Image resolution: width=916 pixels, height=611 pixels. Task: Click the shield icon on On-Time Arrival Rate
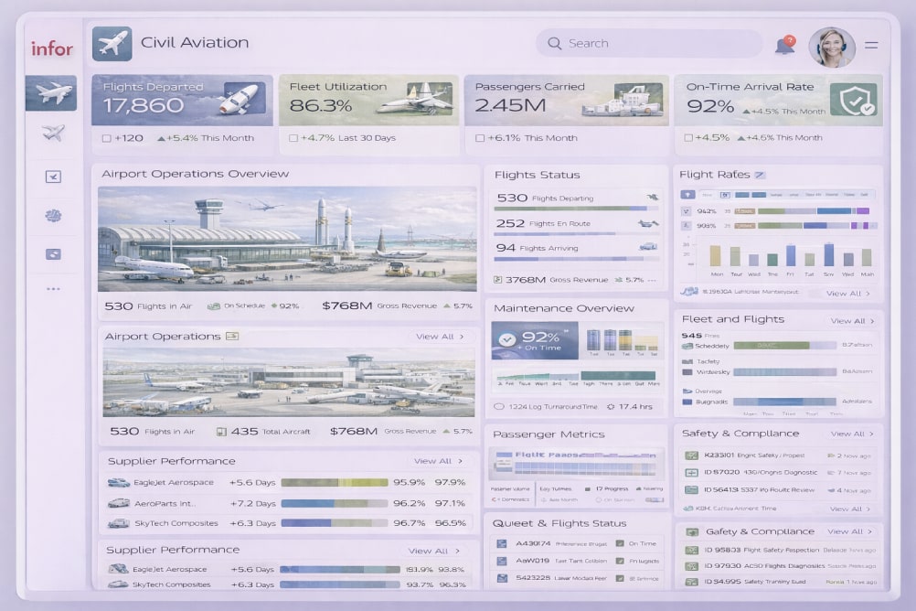coord(852,99)
